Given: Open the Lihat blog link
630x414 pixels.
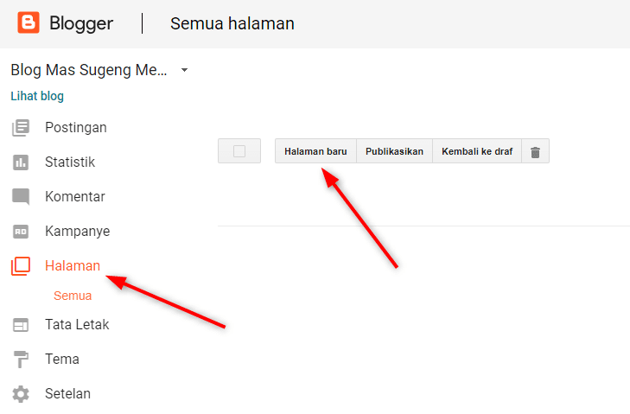Looking at the screenshot, I should pyautogui.click(x=37, y=96).
